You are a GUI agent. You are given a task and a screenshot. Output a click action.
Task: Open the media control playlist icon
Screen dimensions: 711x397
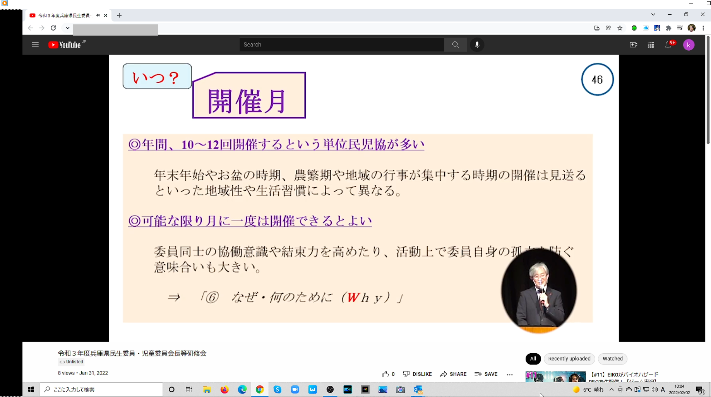[x=680, y=28]
